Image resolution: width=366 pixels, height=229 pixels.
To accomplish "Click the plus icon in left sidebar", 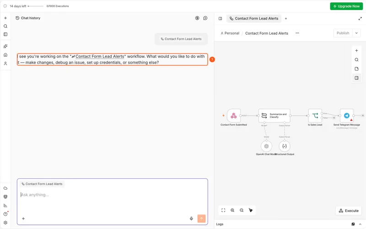I will (x=5, y=18).
